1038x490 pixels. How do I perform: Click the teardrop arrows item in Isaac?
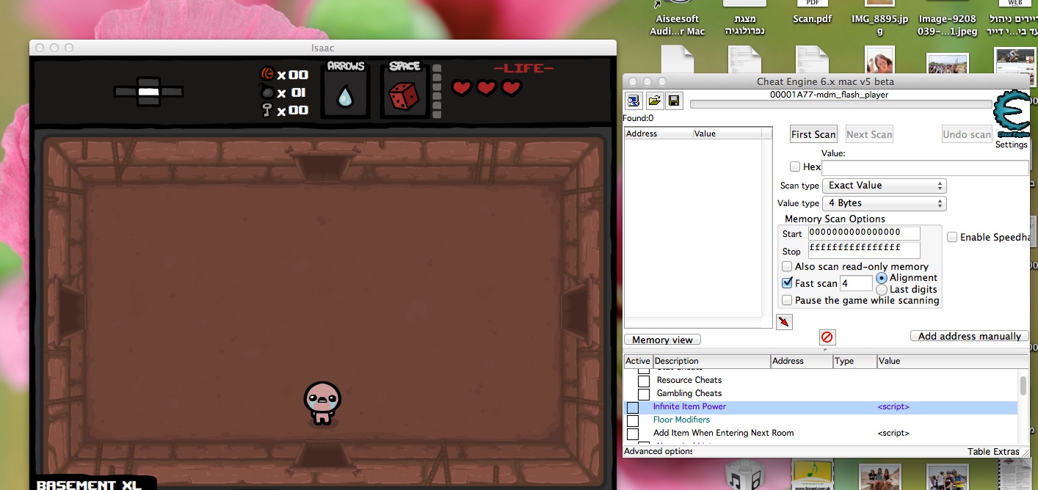[x=345, y=96]
